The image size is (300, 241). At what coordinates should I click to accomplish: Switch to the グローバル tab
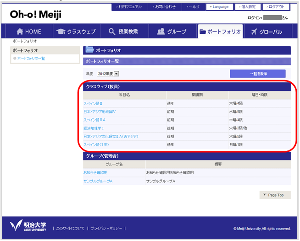point(268,32)
